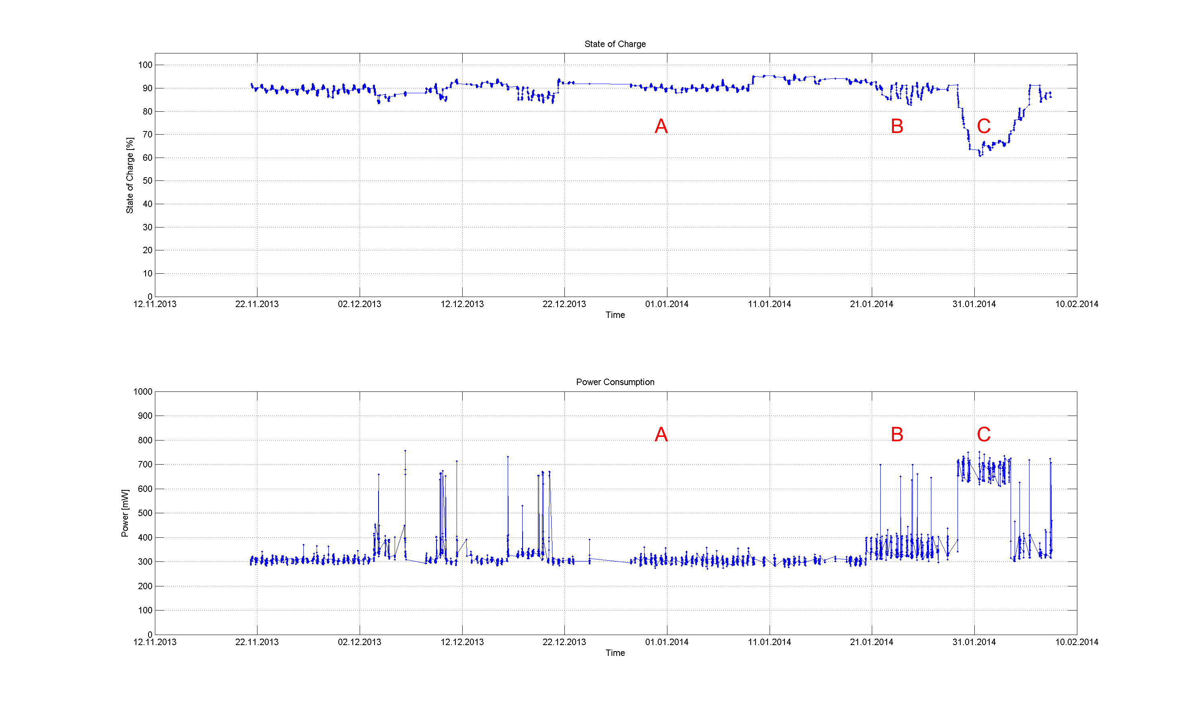Viewport: 1190px width, 713px height.
Task: Click 12.11.2013 date under Power Consumption plot
Action: point(155,642)
